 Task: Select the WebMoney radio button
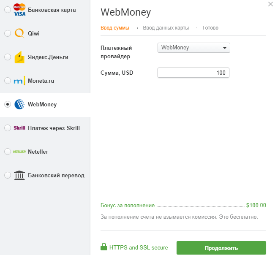pyautogui.click(x=8, y=104)
